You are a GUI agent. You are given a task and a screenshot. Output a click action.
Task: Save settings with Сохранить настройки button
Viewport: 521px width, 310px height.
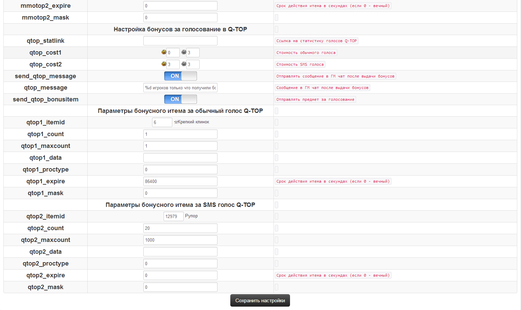pos(260,301)
